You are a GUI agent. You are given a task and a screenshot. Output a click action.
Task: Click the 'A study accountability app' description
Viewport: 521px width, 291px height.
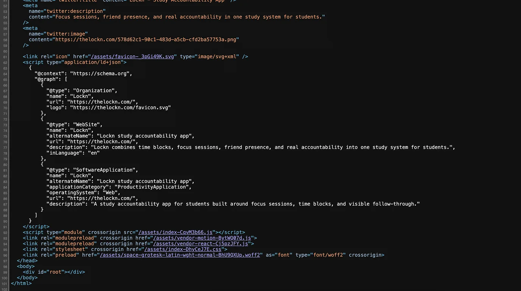255,204
